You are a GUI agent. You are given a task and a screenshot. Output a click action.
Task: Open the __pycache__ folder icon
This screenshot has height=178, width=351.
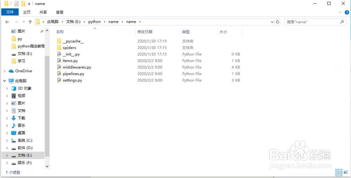click(x=59, y=41)
